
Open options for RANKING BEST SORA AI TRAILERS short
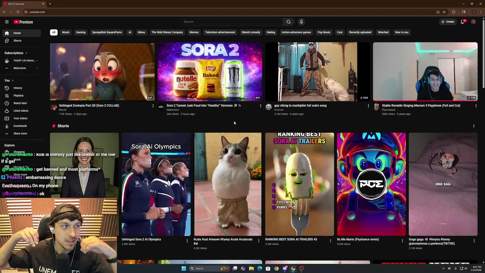pyautogui.click(x=330, y=240)
